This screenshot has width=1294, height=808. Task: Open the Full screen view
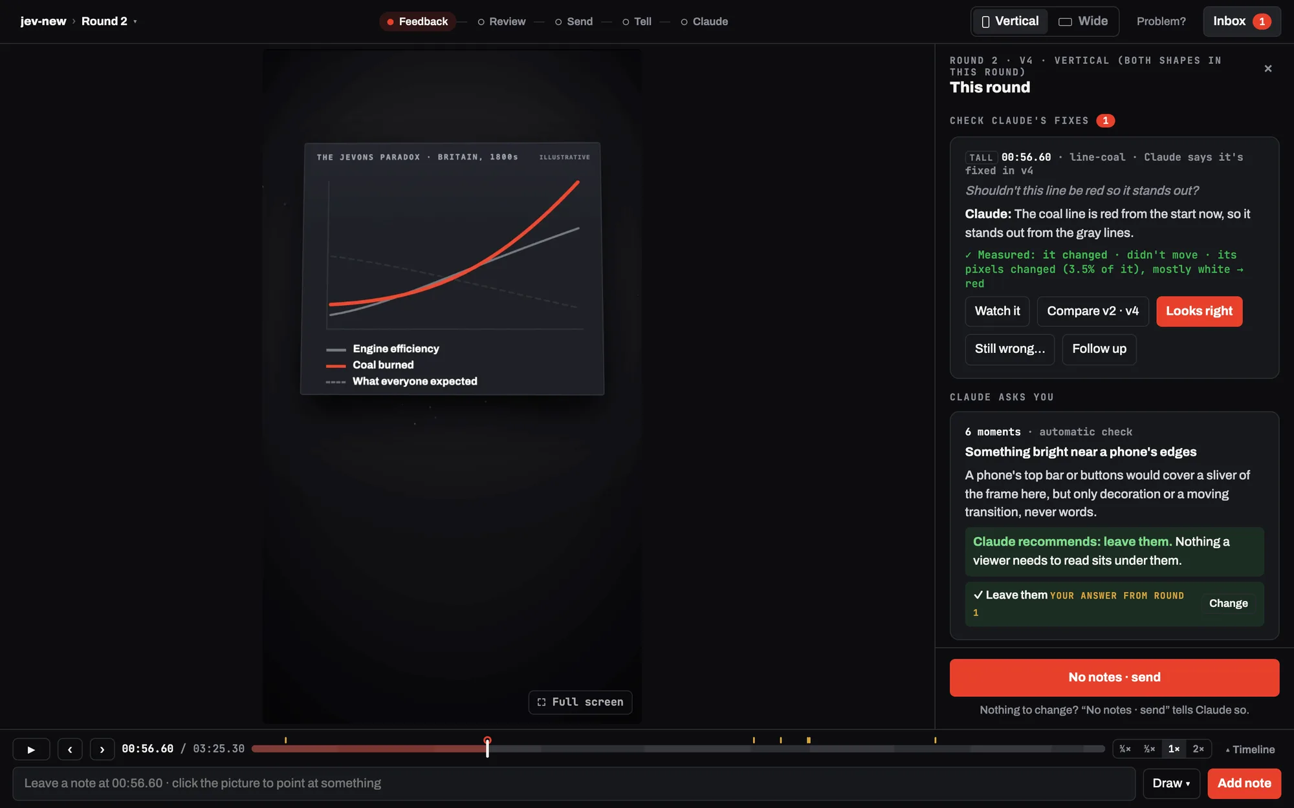click(580, 702)
